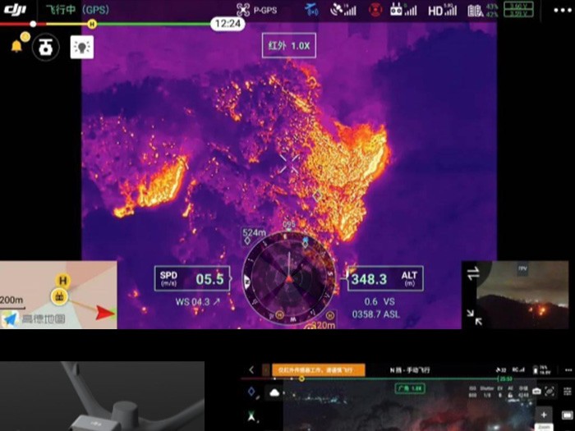Tap the white navigation arrow icon in the lower window
Image resolution: width=575 pixels, height=431 pixels.
point(251,417)
